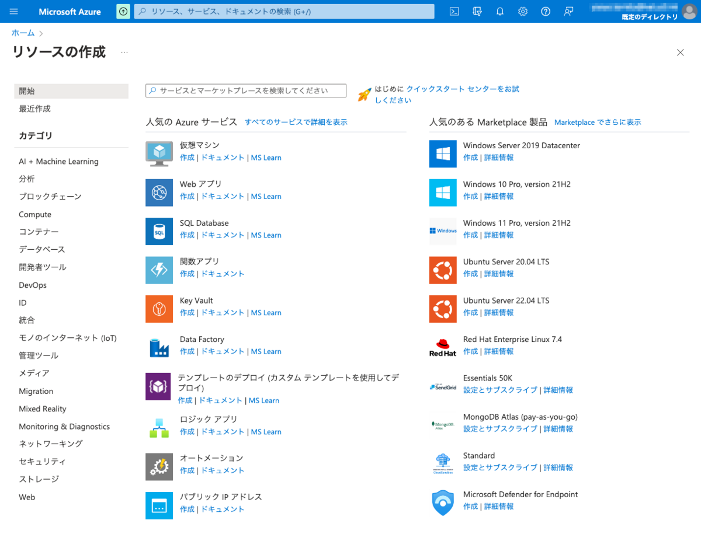Click the SendGrid logo
This screenshot has width=701, height=541.
tap(443, 386)
